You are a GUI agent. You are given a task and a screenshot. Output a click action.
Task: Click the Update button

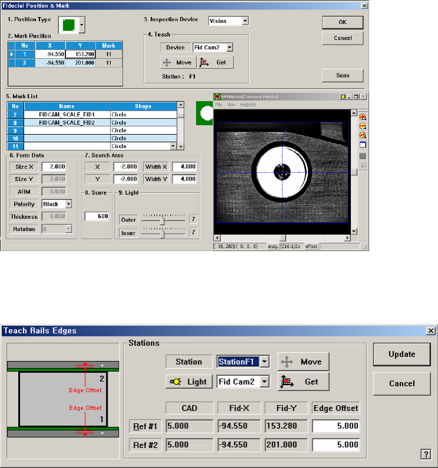point(401,354)
